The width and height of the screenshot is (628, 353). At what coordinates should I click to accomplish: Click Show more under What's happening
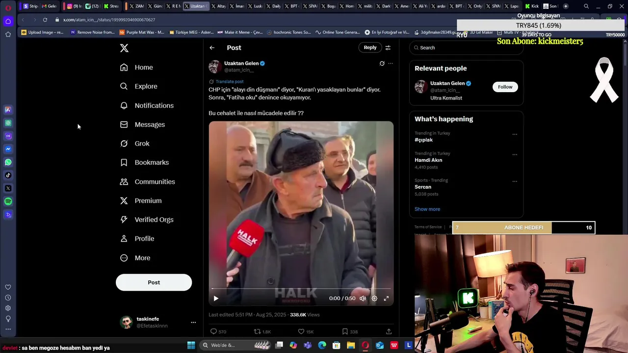(427, 209)
